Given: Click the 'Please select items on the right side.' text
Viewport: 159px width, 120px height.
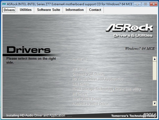Looking at the screenshot, I should 31,60.
